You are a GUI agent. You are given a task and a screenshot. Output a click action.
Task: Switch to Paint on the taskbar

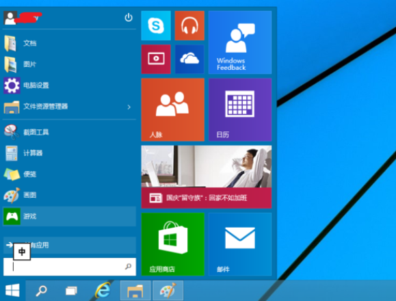coord(168,291)
